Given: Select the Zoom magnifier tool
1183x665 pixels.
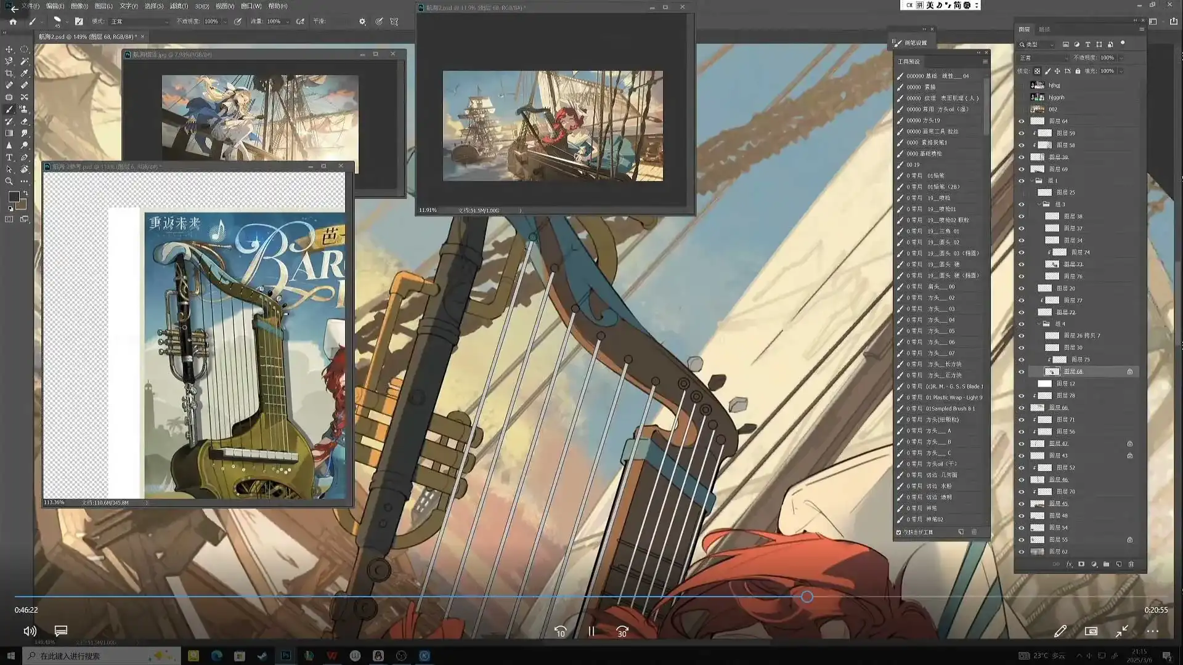Looking at the screenshot, I should (9, 182).
